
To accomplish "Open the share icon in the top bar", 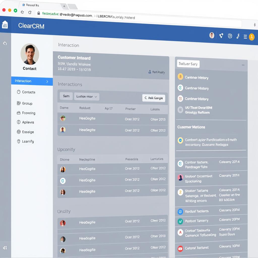I will coord(221,36).
